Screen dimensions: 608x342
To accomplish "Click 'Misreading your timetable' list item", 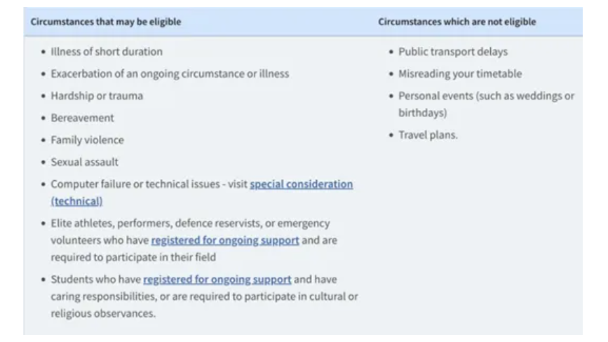I will click(460, 74).
